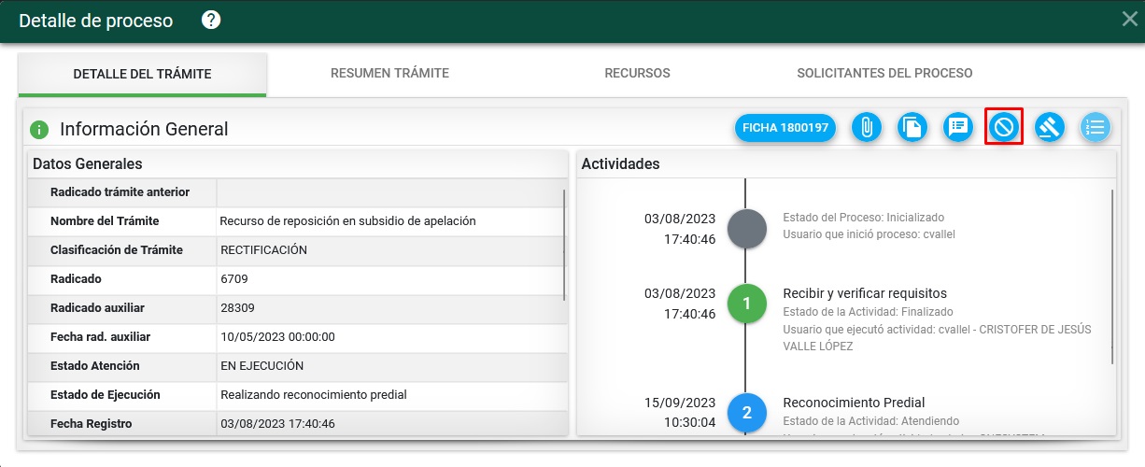Open the numbered list icon button

tap(1096, 127)
